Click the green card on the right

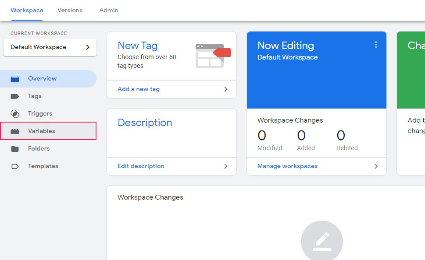(411, 70)
